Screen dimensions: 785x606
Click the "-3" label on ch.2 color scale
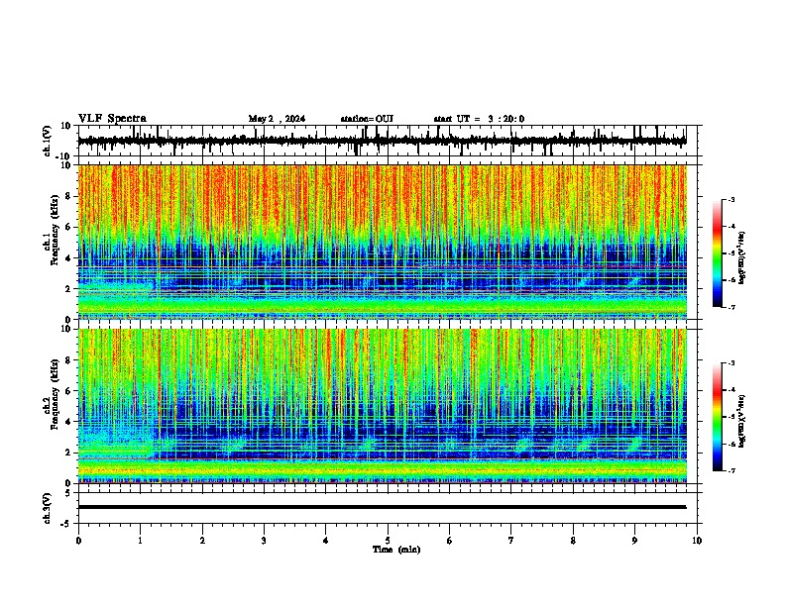(x=731, y=363)
